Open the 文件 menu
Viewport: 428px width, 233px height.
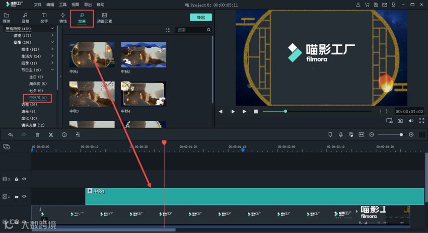tap(38, 5)
